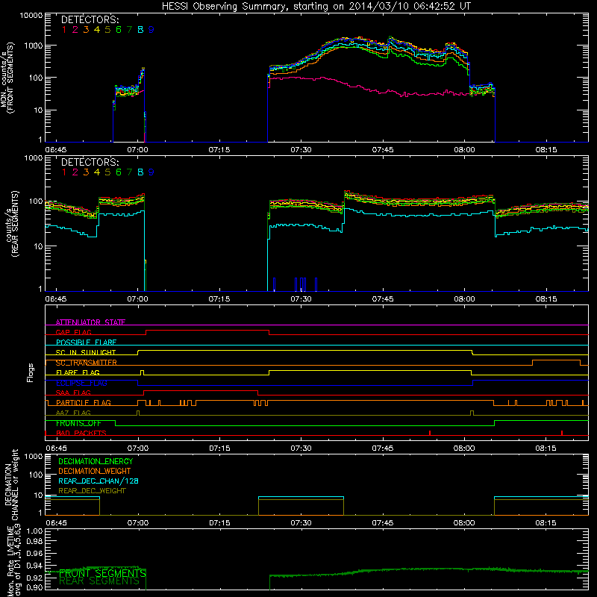The image size is (597, 597).
Task: Click 07:00 time label under the Flags plot
Action: (x=138, y=448)
